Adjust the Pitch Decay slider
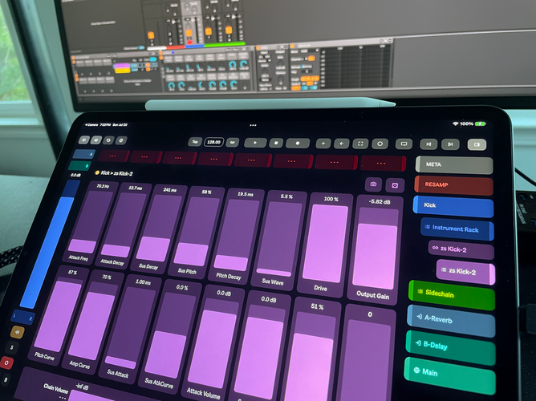This screenshot has height=401, width=536. click(x=237, y=235)
